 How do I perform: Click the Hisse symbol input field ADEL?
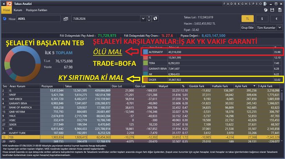coord(39,19)
